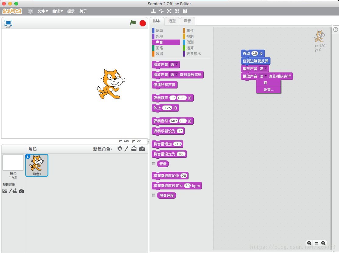This screenshot has height=253, width=339.
Task: Select the 控制 block category
Action: tap(196, 36)
